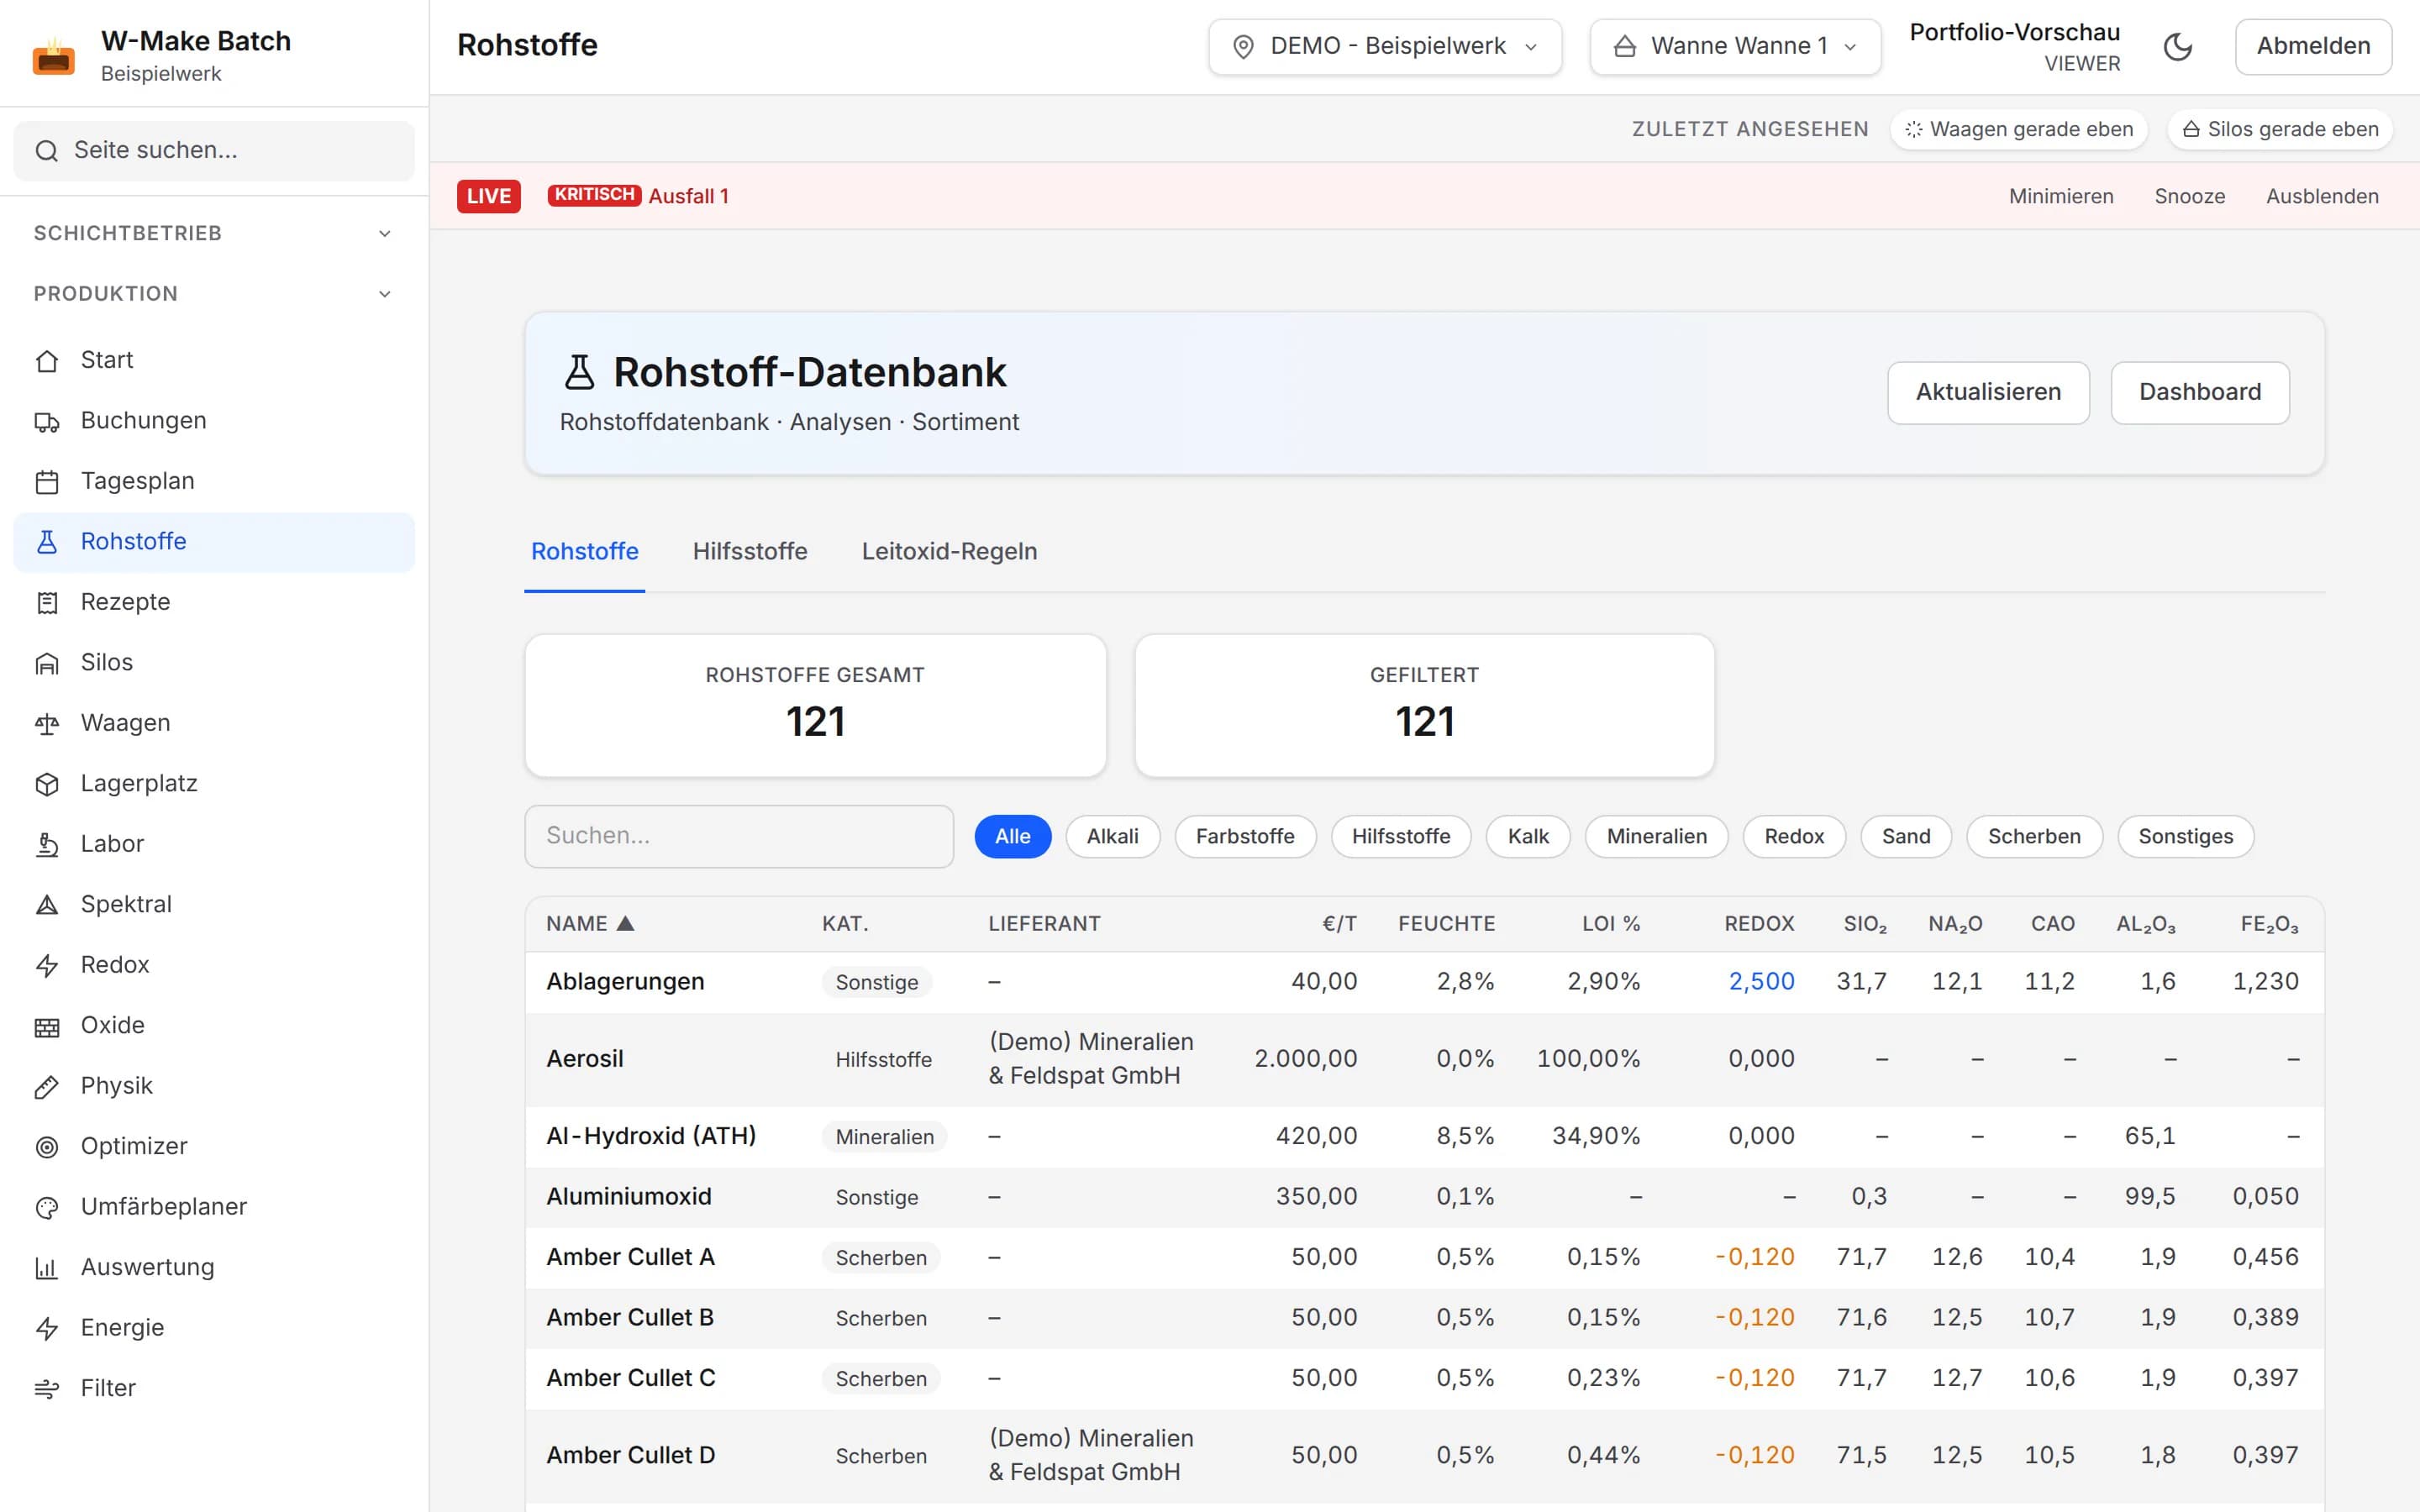Open Lagerplatz via its box icon
Screen dimensions: 2420x1512
tap(47, 784)
